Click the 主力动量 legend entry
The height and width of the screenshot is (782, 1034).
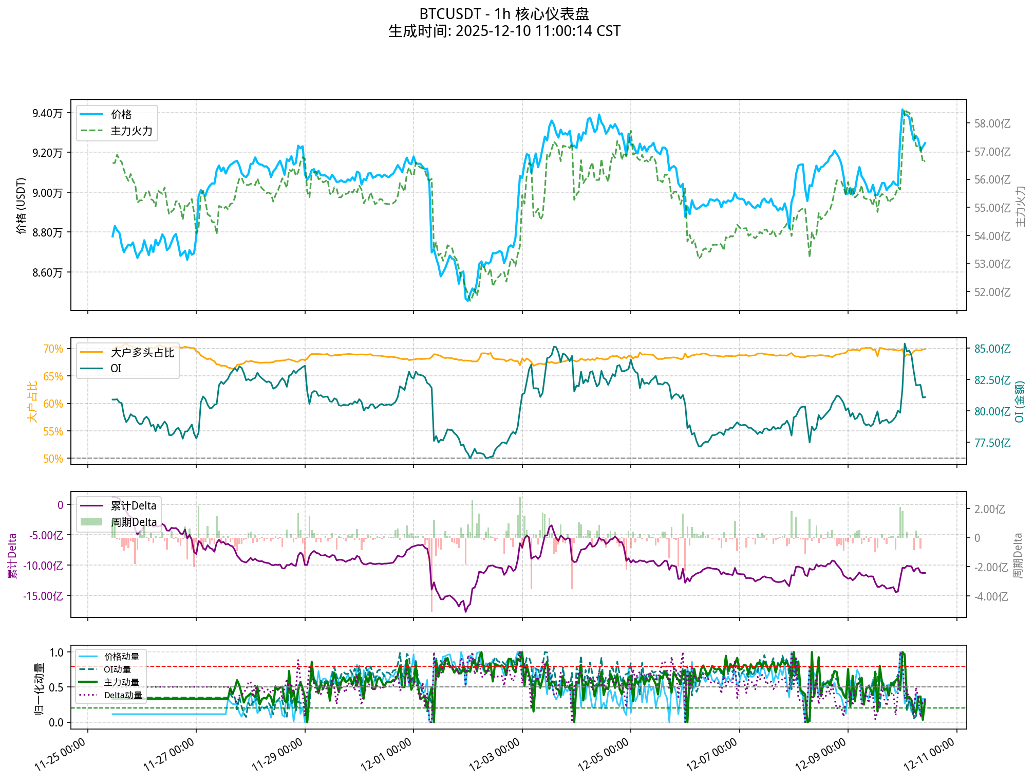pyautogui.click(x=121, y=682)
